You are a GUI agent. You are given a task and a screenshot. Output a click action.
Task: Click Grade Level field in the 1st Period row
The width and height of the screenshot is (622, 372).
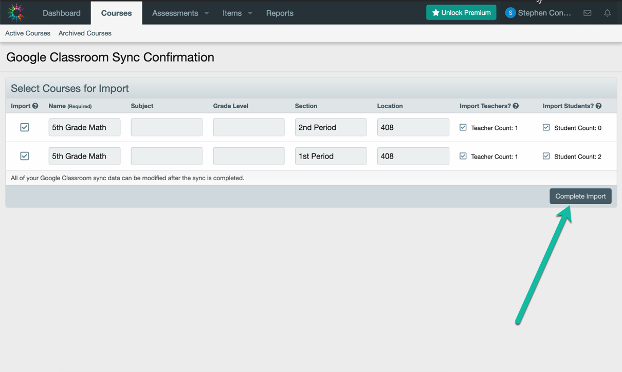tap(249, 156)
